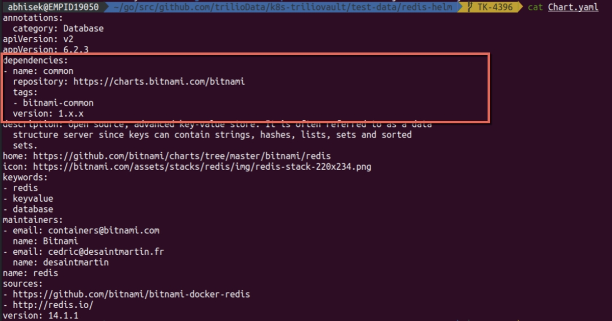
Task: Click the version: 14.1.1 line
Action: tap(40, 315)
